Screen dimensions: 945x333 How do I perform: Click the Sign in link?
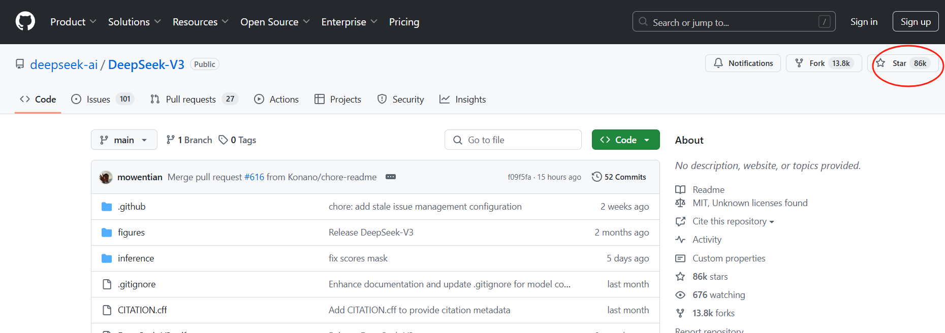tap(864, 22)
